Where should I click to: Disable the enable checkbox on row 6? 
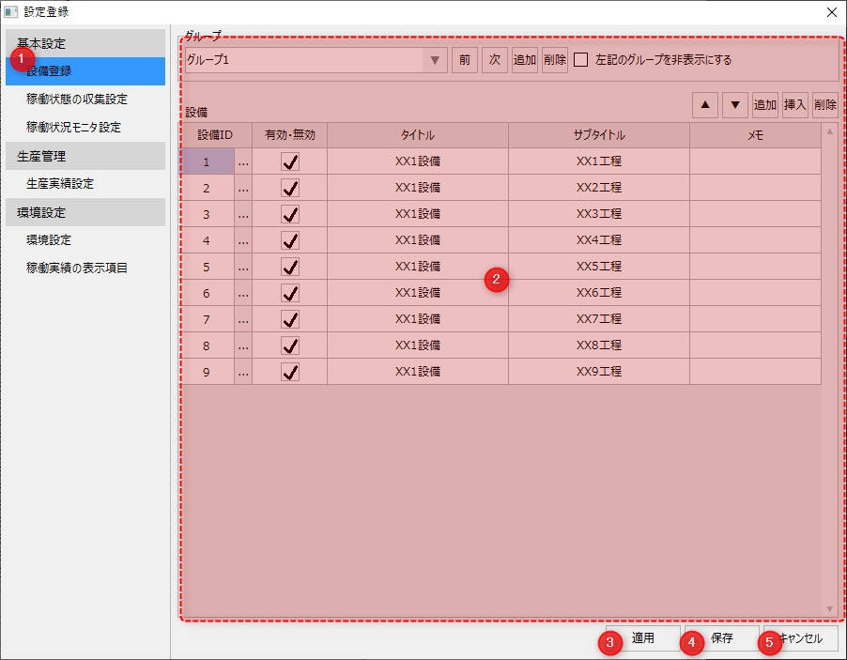pos(290,292)
